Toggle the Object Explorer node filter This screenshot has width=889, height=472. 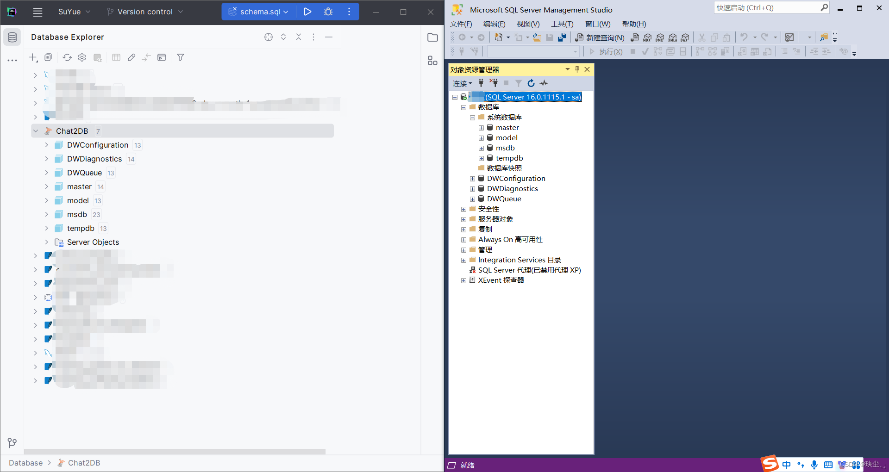tap(519, 83)
